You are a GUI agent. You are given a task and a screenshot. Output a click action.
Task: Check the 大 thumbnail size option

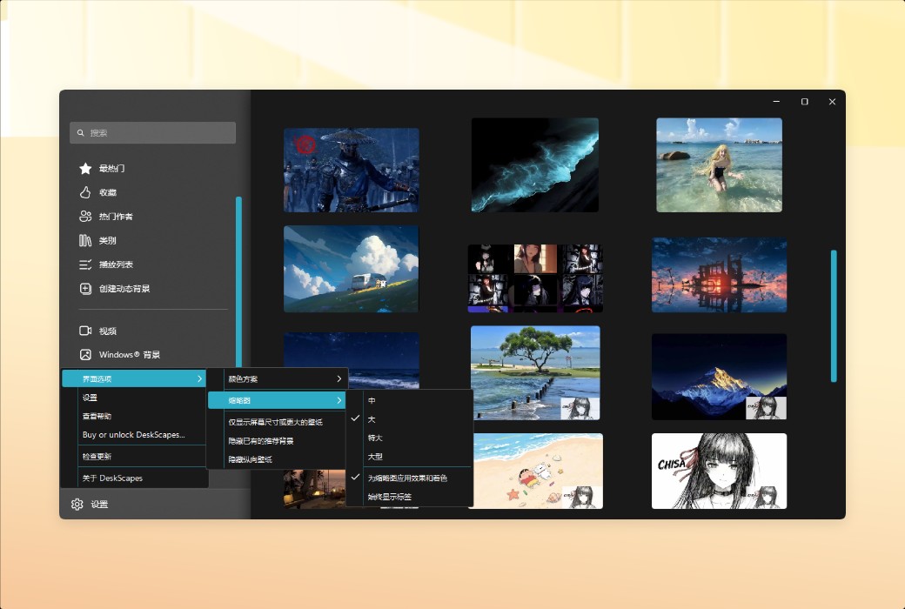[x=372, y=418]
